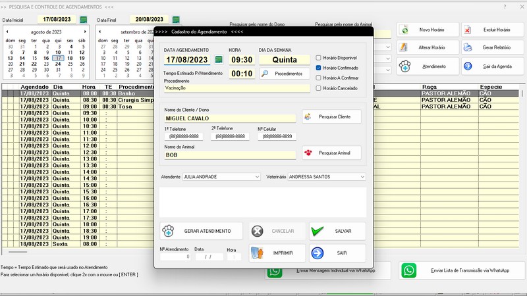Expand the Atendente dropdown

[x=256, y=176]
